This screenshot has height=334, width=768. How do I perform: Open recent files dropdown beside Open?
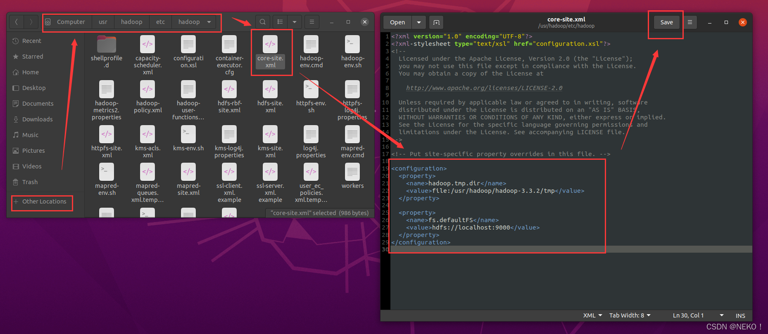click(419, 22)
